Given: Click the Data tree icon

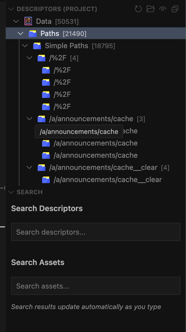Looking at the screenshot, I should click(28, 21).
